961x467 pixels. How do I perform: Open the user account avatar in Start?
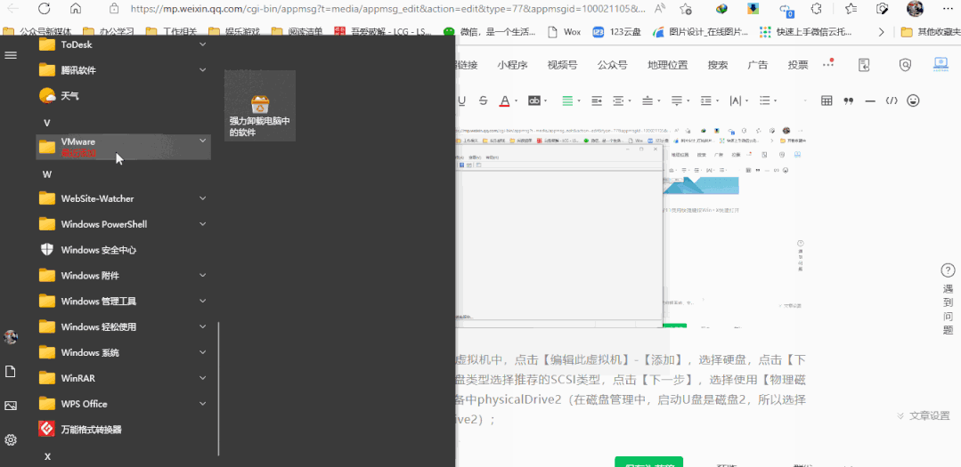pos(11,336)
